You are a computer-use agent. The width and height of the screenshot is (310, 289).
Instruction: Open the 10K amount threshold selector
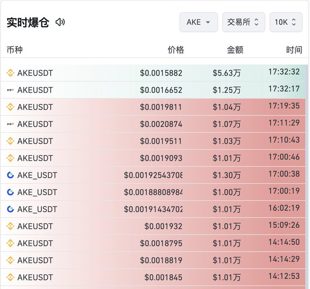[286, 22]
